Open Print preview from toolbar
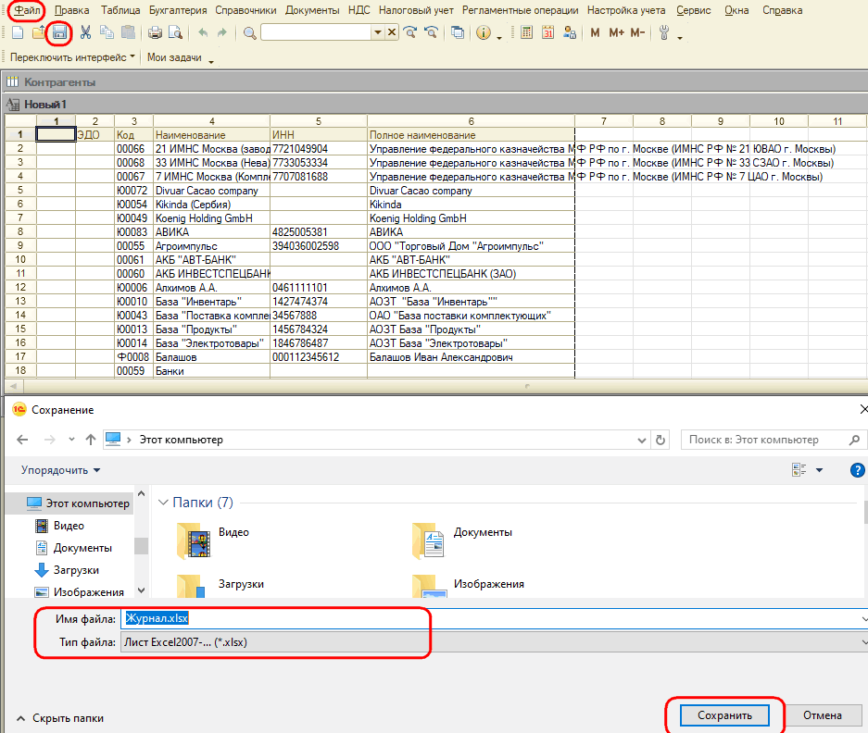Image resolution: width=868 pixels, height=733 pixels. pos(175,32)
